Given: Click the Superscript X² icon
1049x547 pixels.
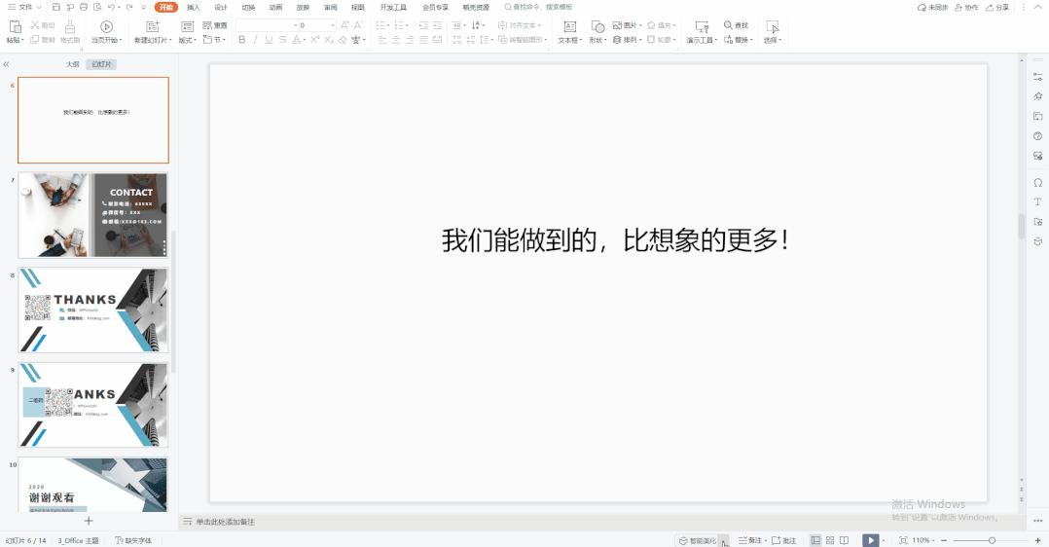Looking at the screenshot, I should tap(314, 40).
